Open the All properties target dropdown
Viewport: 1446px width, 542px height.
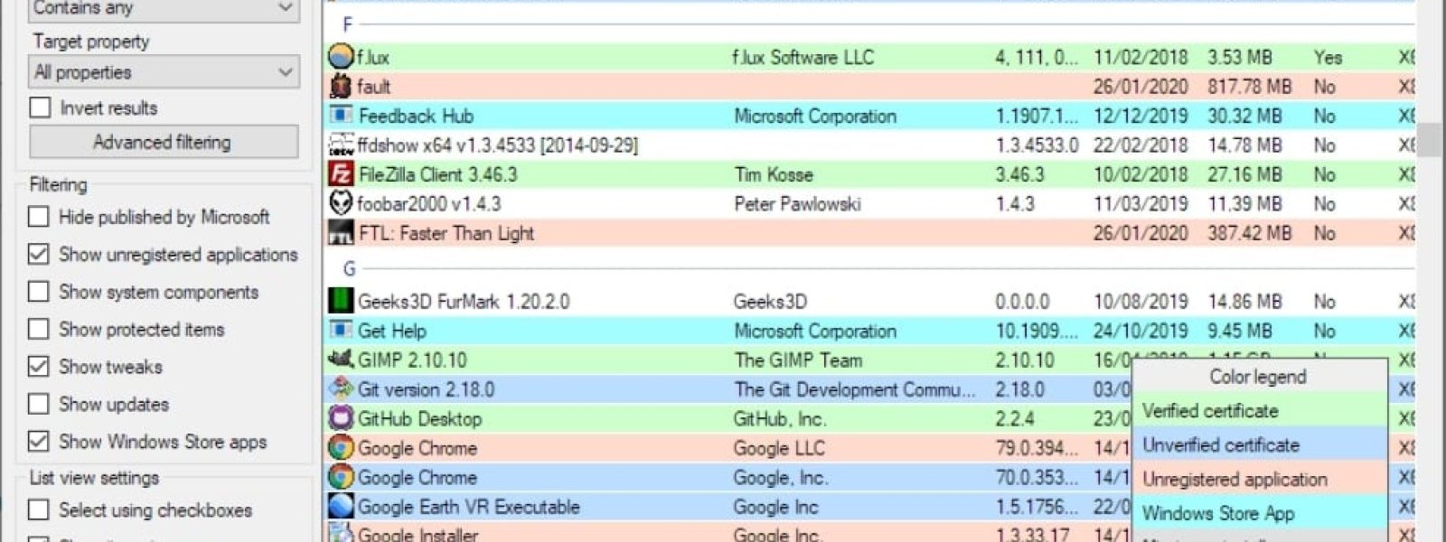(x=164, y=72)
